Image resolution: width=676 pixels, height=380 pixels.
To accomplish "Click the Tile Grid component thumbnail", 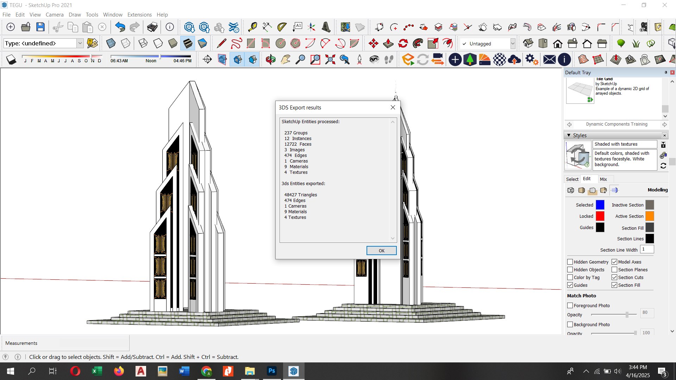I will point(580,91).
